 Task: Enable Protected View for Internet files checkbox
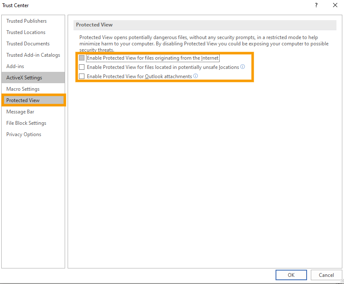tap(82, 58)
